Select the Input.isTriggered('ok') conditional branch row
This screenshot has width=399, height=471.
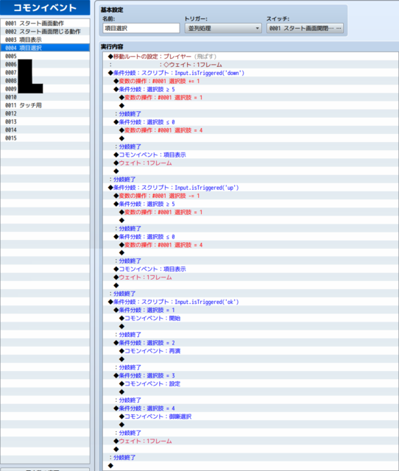(x=250, y=302)
